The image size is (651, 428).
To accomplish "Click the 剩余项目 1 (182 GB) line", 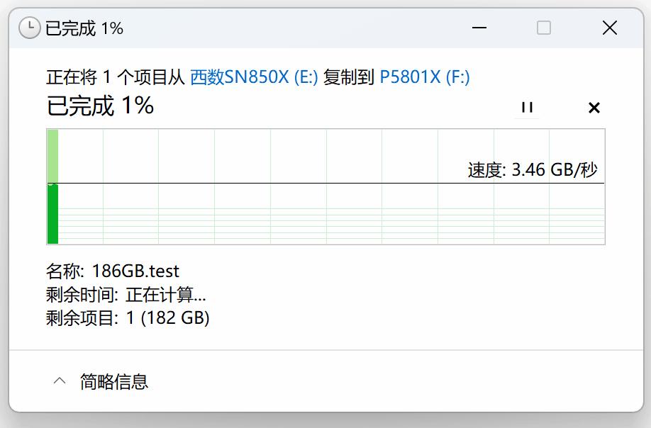I will [128, 318].
